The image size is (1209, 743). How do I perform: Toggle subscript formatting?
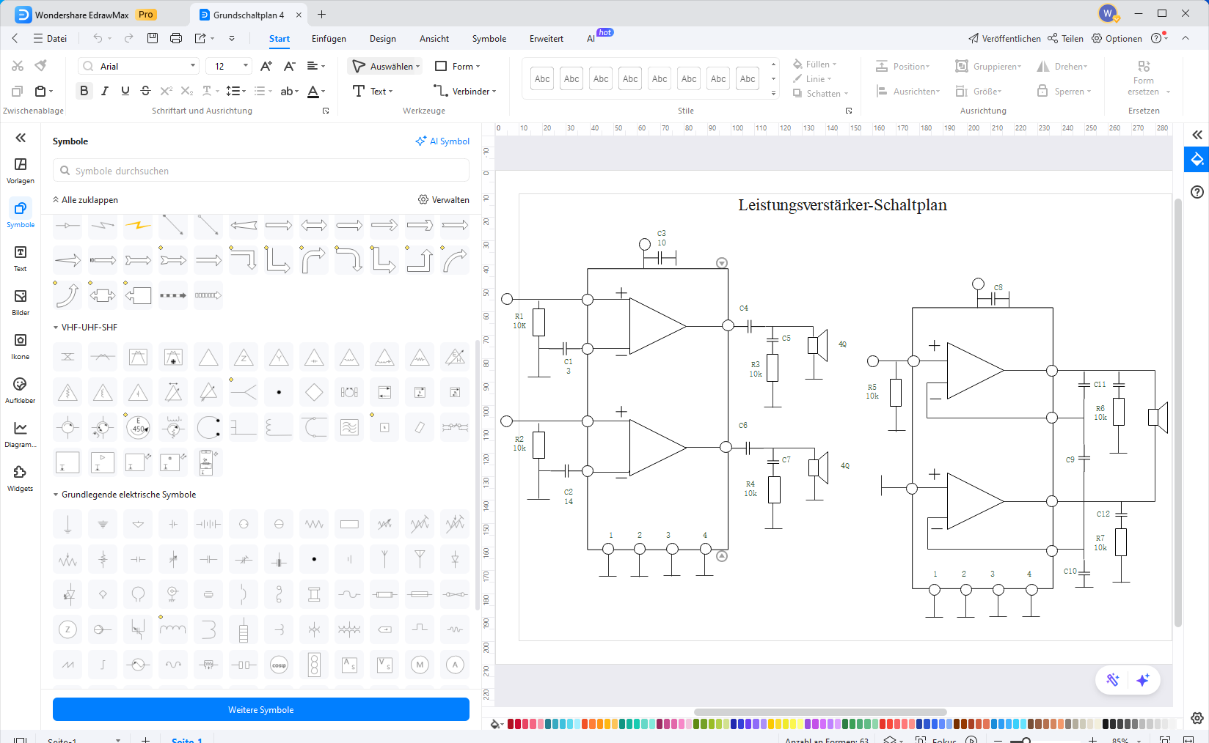coord(187,91)
